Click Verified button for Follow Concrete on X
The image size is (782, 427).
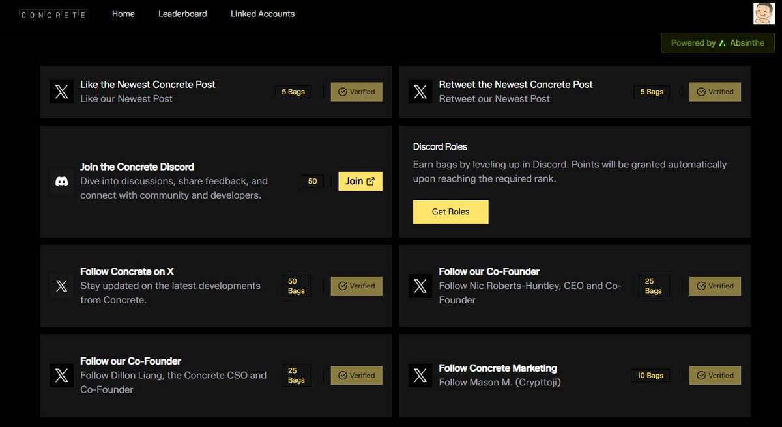coord(356,286)
